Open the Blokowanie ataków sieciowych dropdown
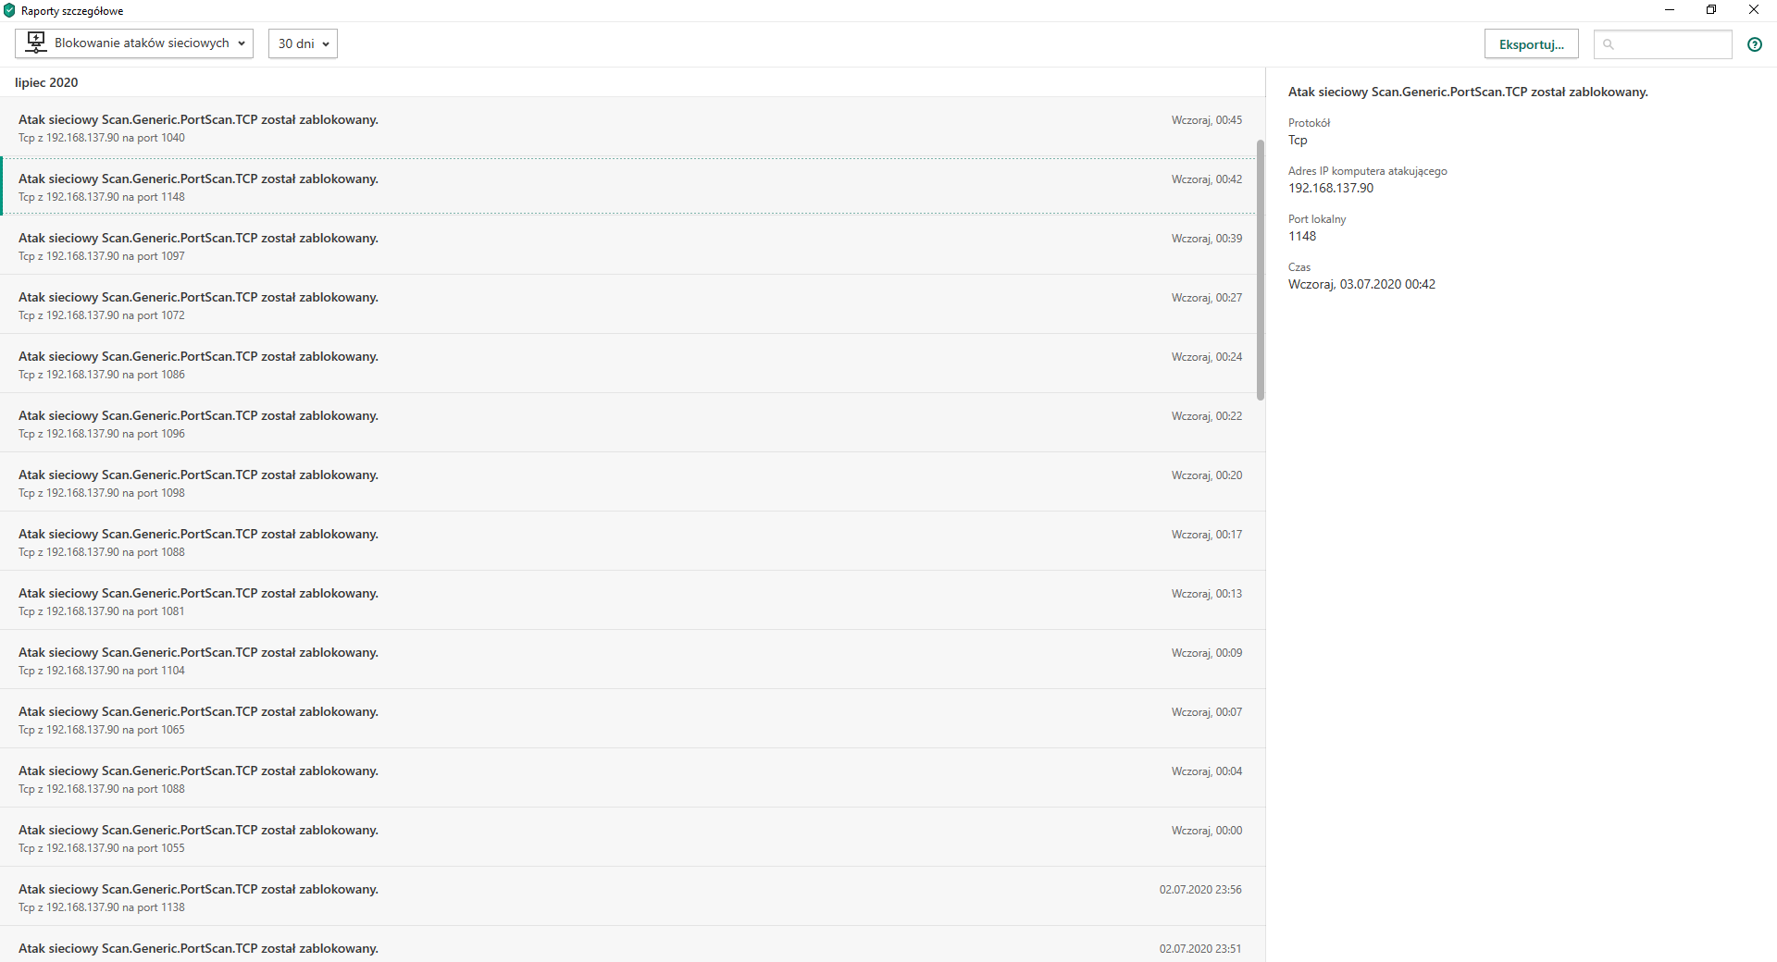This screenshot has height=962, width=1777. 134,43
